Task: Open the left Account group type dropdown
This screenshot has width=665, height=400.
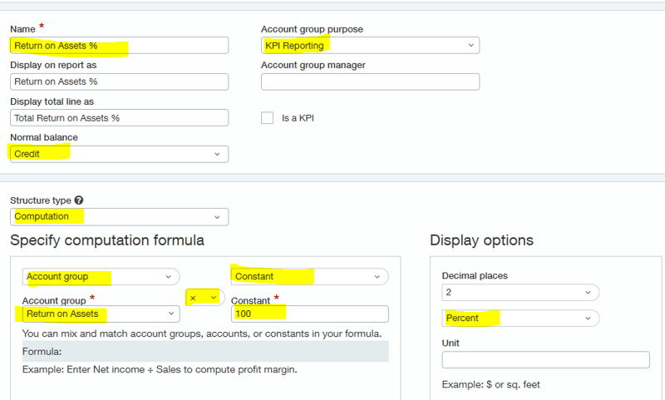Action: [x=101, y=277]
